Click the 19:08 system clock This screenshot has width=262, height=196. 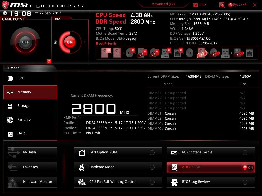point(20,13)
